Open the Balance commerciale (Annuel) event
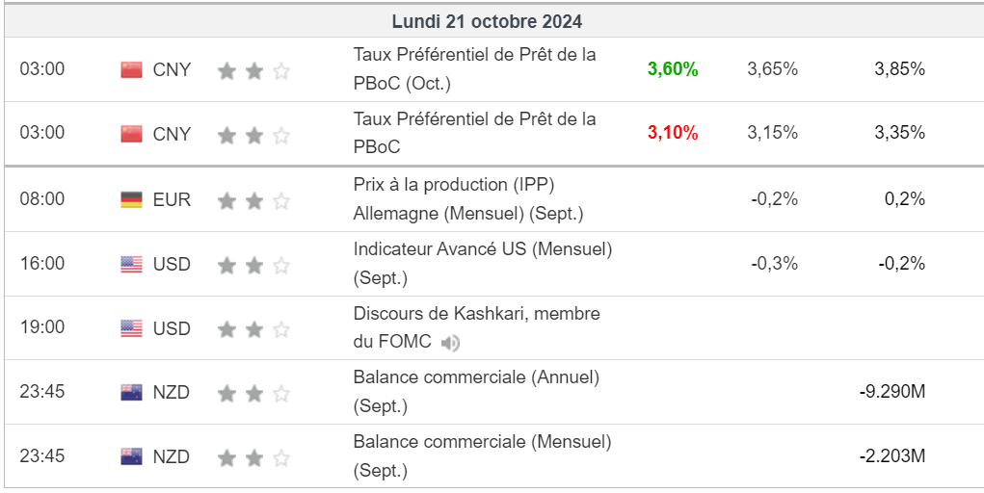 point(476,391)
